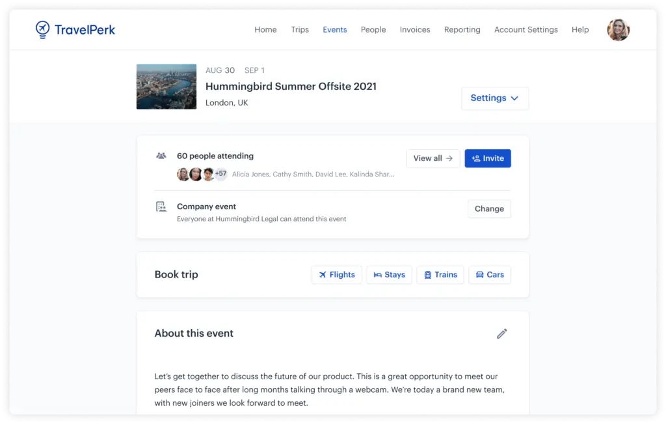Change the company event setting

pos(489,209)
